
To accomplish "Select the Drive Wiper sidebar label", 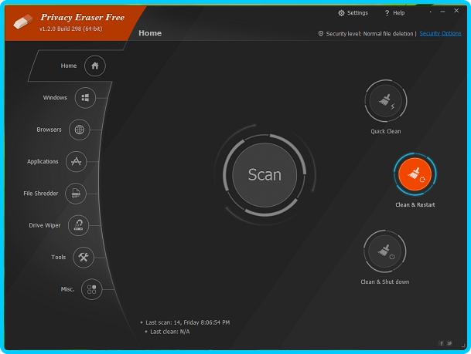I will pyautogui.click(x=44, y=225).
